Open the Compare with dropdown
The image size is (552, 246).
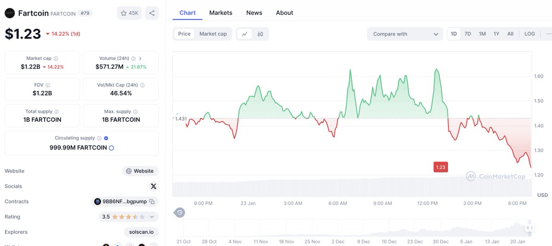405,34
